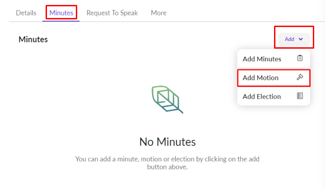Choose Add Minutes from the dropdown
330x195 pixels.
[x=262, y=59]
